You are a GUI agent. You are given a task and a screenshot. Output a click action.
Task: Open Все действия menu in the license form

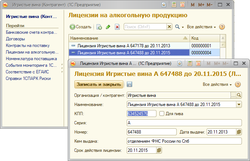217,84
